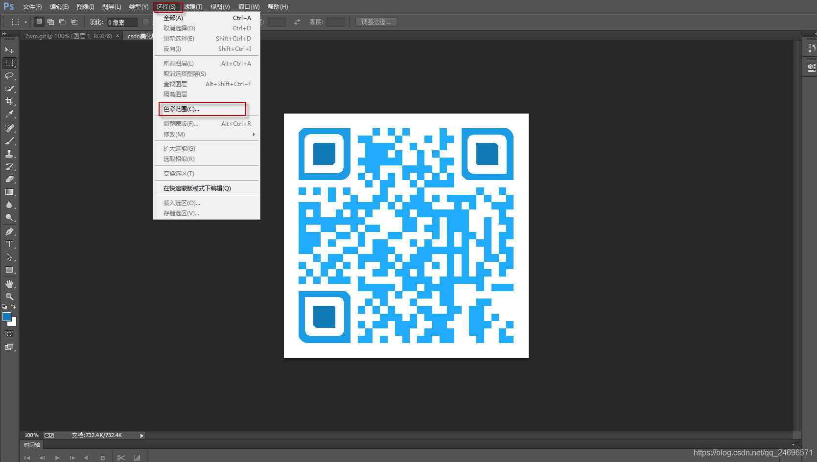
Task: Mute audio playback in timeline
Action: pos(87,458)
